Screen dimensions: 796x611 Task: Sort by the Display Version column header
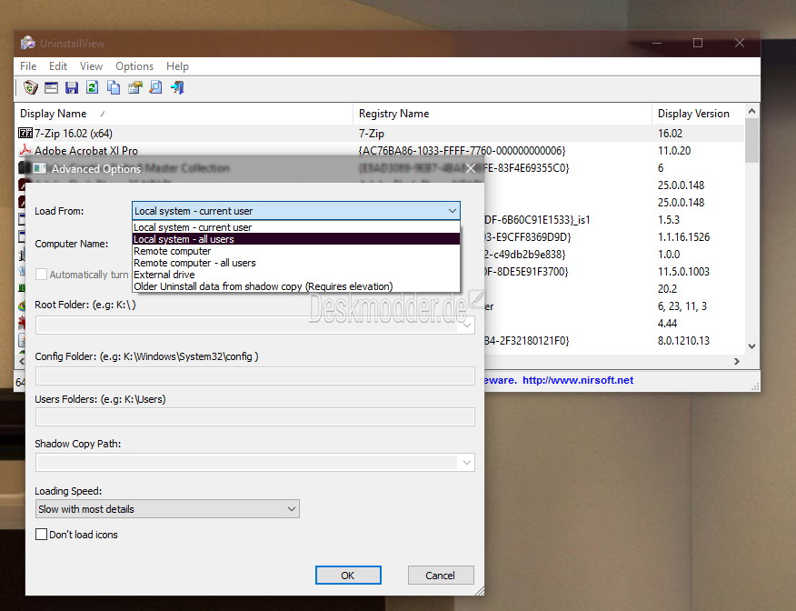[699, 114]
